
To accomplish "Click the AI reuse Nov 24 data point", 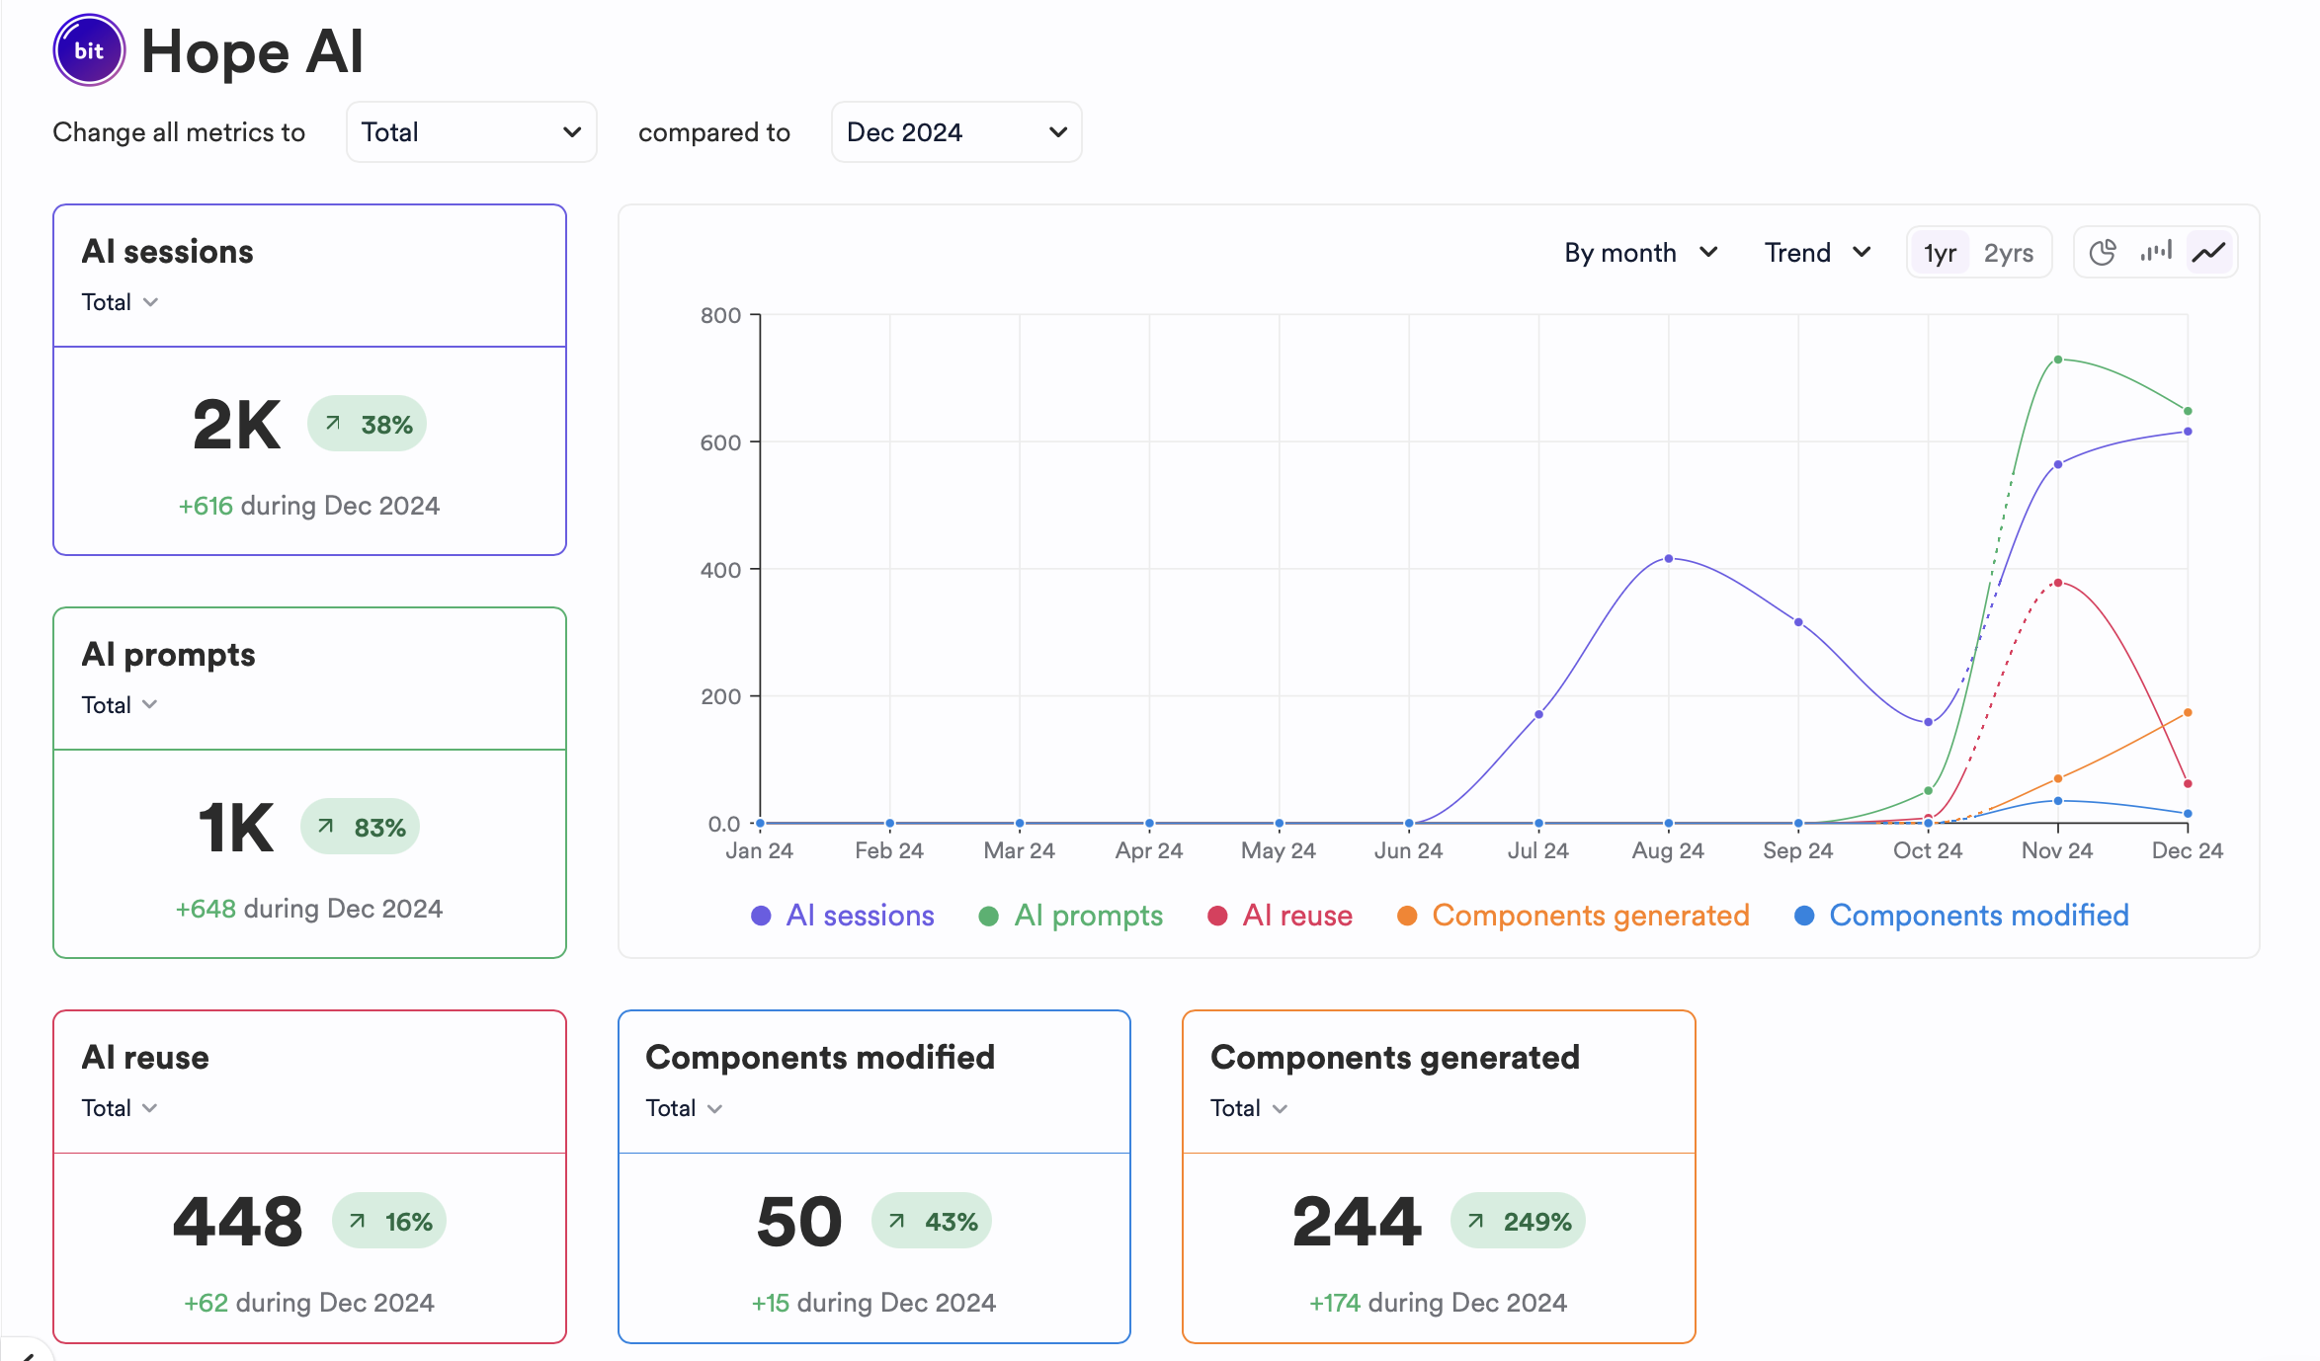I will pos(2058,583).
